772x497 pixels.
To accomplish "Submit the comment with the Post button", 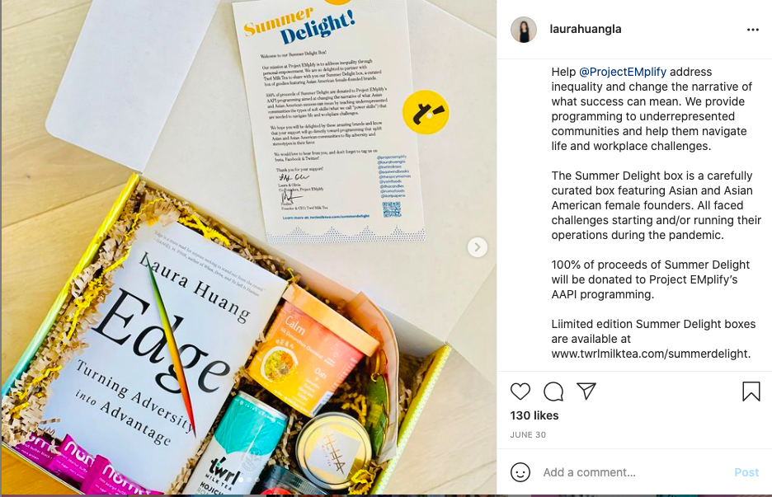I will (746, 472).
